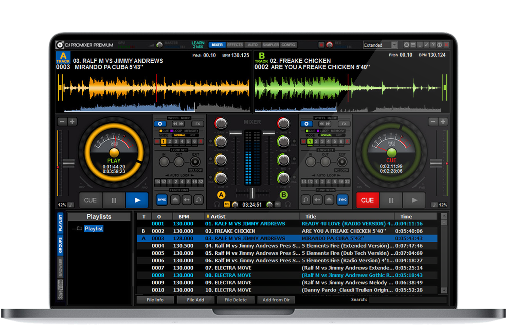The image size is (507, 327).
Task: Click the deck A wheel mode seek arrows
Action: pos(178,124)
